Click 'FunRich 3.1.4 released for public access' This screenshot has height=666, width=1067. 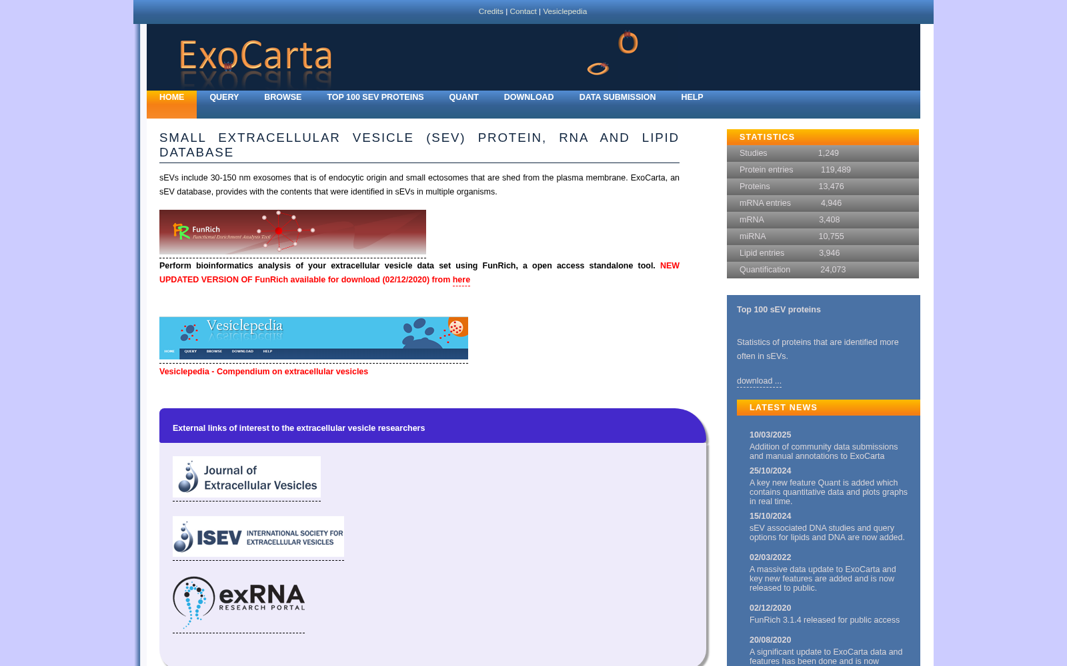click(824, 620)
